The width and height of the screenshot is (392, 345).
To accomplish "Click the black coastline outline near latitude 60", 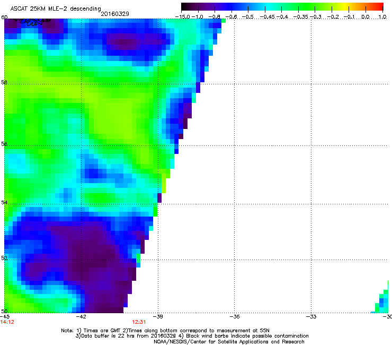I will click(x=31, y=22).
